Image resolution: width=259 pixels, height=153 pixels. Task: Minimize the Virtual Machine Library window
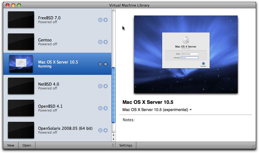coord(13,5)
